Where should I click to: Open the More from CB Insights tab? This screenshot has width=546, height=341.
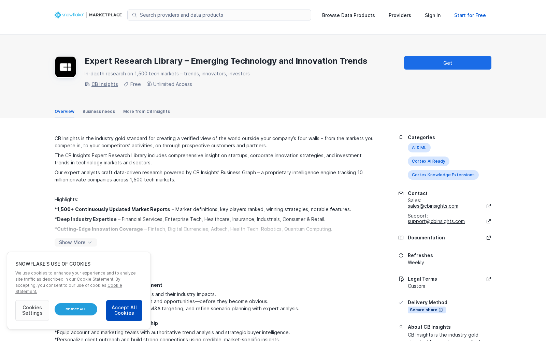click(x=146, y=112)
